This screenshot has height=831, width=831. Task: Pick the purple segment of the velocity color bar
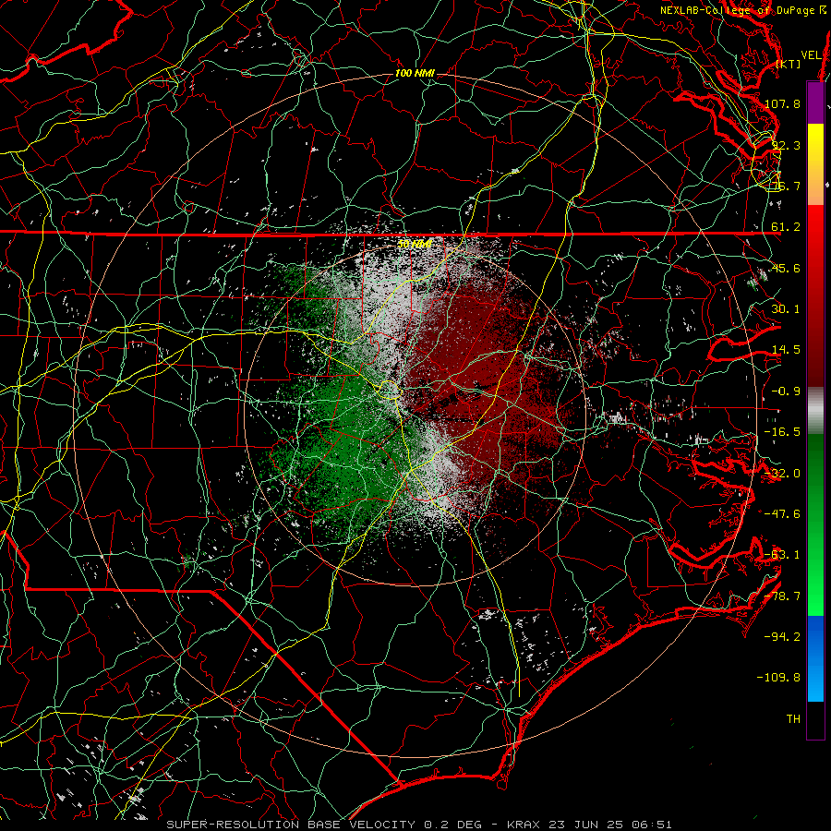coord(815,102)
